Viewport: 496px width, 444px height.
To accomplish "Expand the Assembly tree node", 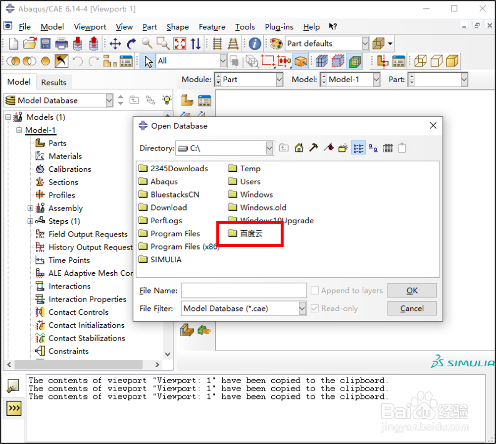I will (x=30, y=208).
